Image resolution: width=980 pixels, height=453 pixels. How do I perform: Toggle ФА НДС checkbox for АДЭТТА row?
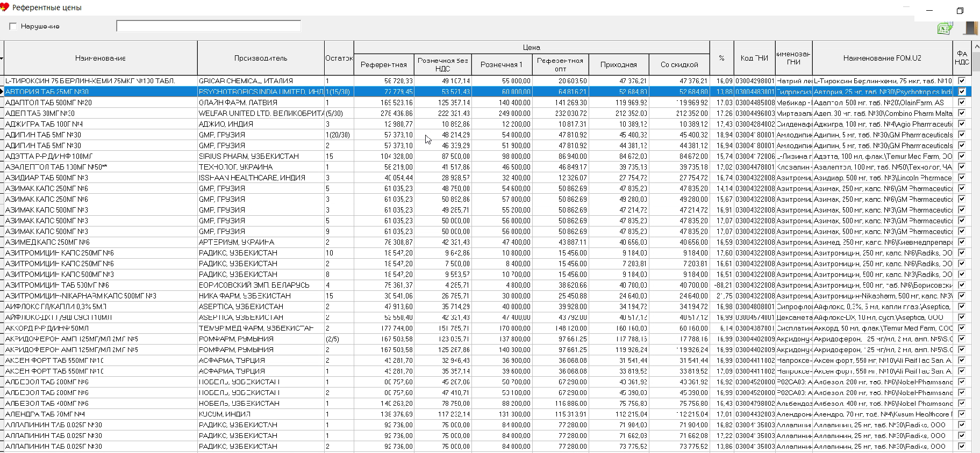coord(962,156)
